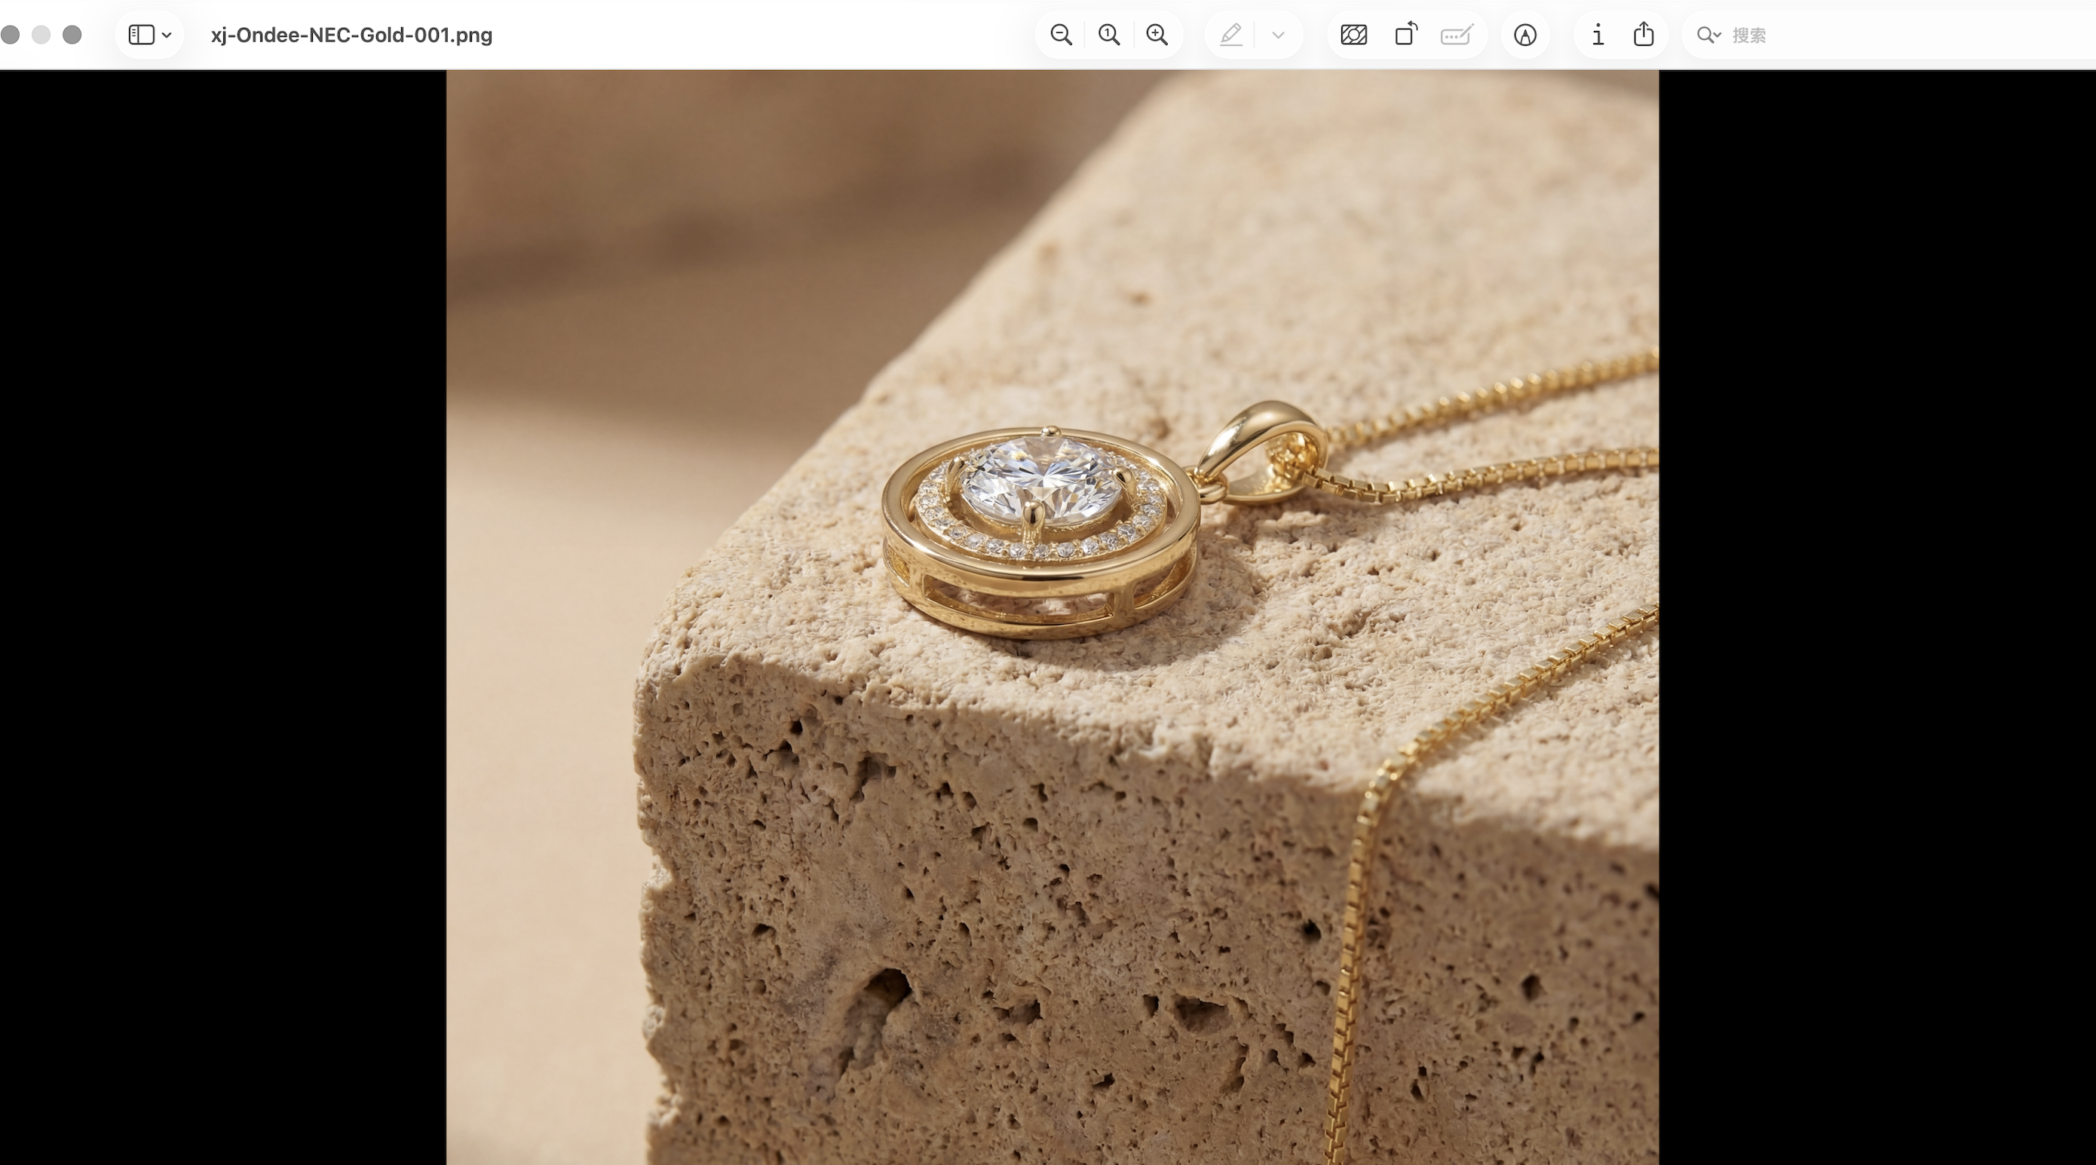Expand search options magnifier dropdown
The height and width of the screenshot is (1165, 2096).
coord(1708,35)
